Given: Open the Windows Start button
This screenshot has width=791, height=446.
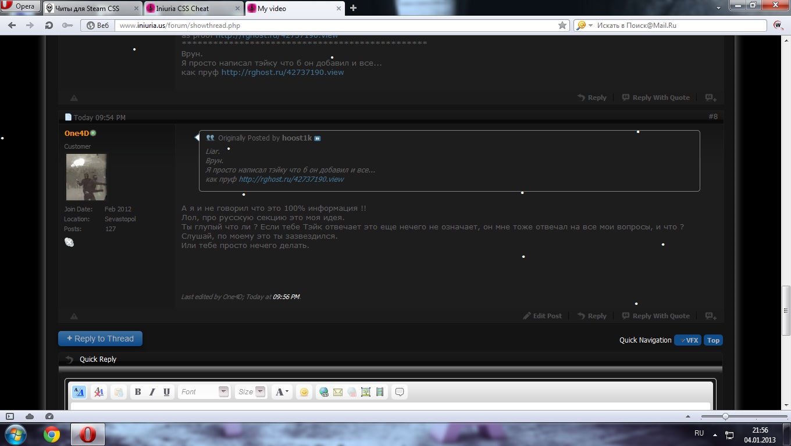Looking at the screenshot, I should point(16,434).
